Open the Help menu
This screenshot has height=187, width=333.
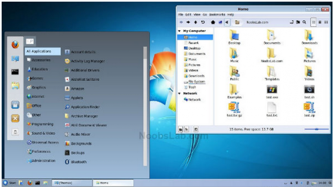[231, 15]
